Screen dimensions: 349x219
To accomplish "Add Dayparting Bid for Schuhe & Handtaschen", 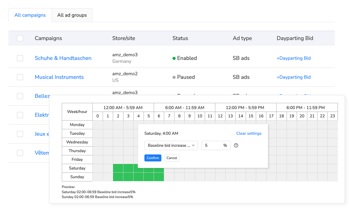I will (x=294, y=58).
